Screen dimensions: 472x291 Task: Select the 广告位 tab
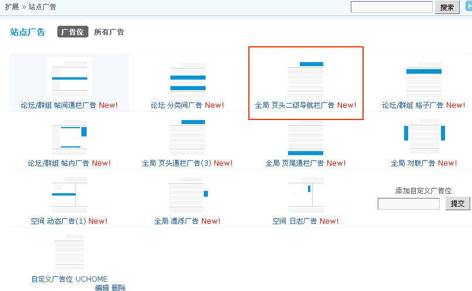73,32
